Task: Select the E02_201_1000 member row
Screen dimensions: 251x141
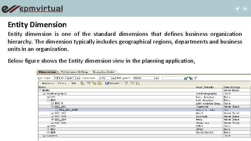Action: [x=144, y=110]
